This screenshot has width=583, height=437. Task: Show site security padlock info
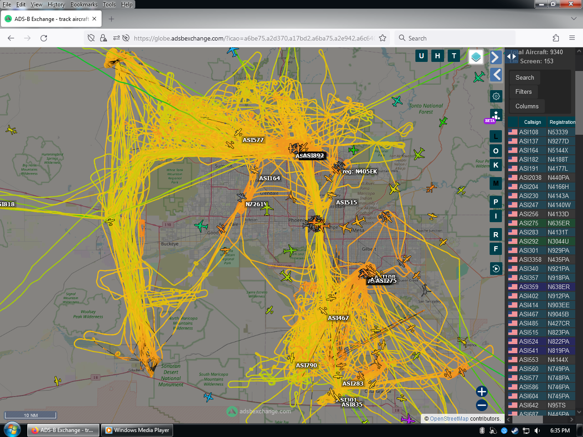tap(103, 38)
